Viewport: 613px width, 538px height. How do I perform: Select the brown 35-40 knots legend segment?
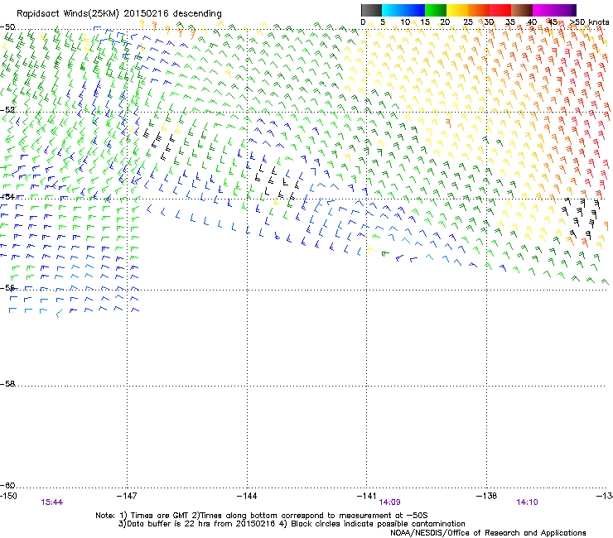click(522, 10)
